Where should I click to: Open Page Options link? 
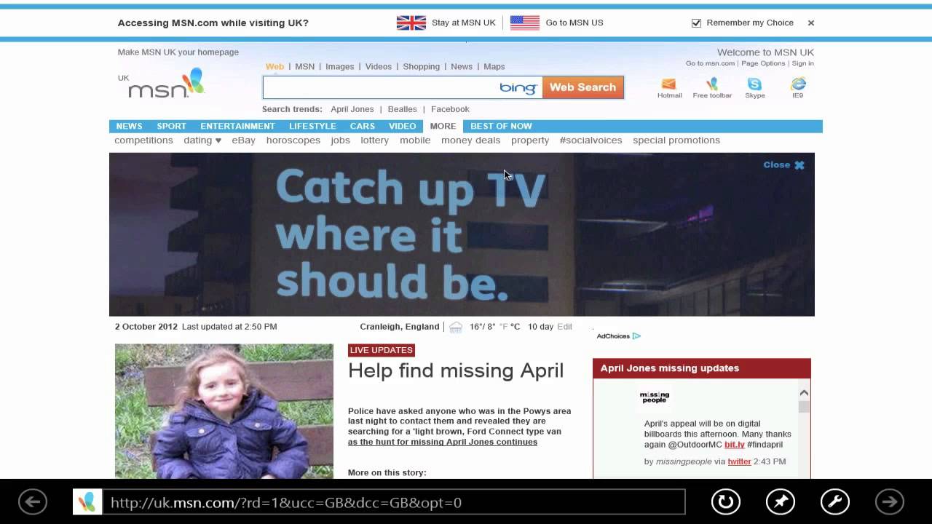(763, 63)
